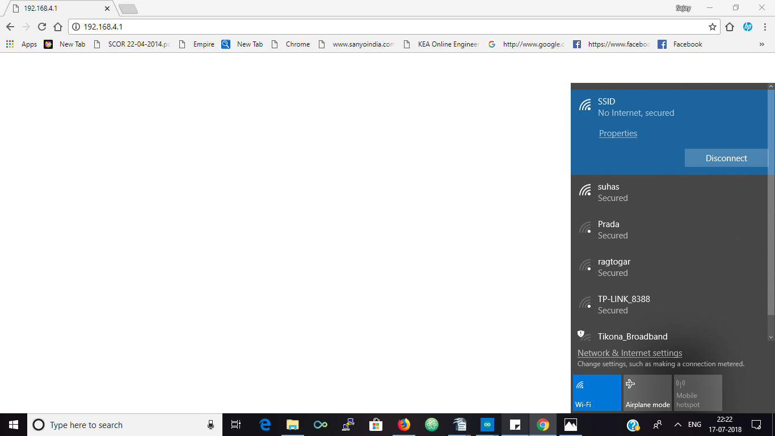The image size is (775, 436).
Task: Open Properties of the SSID network
Action: point(618,133)
